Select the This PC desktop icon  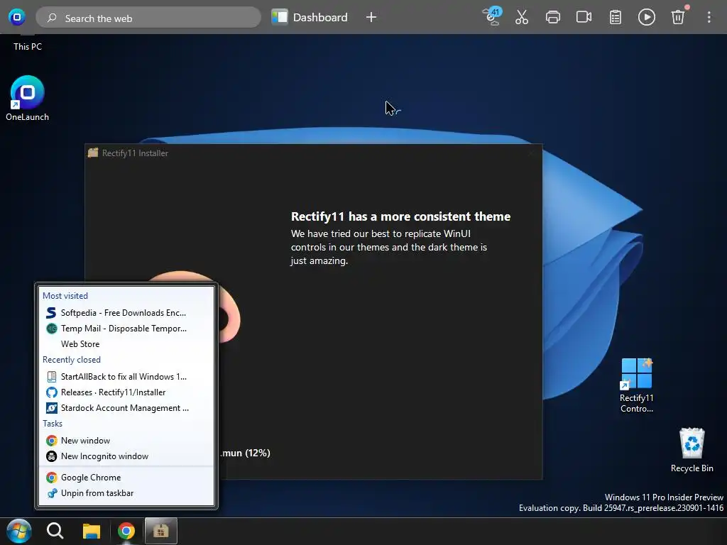(28, 43)
